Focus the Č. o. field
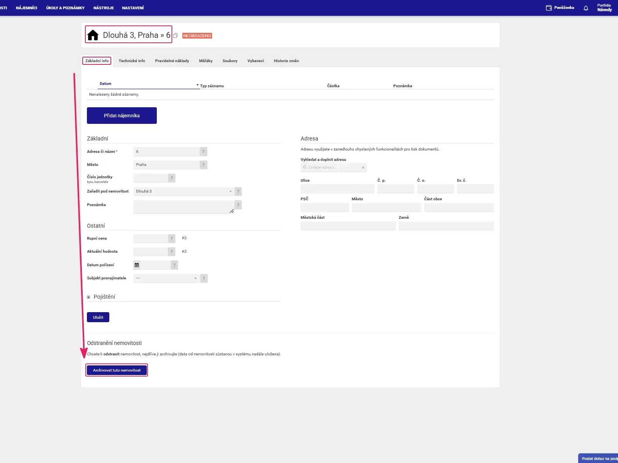 tap(436, 189)
